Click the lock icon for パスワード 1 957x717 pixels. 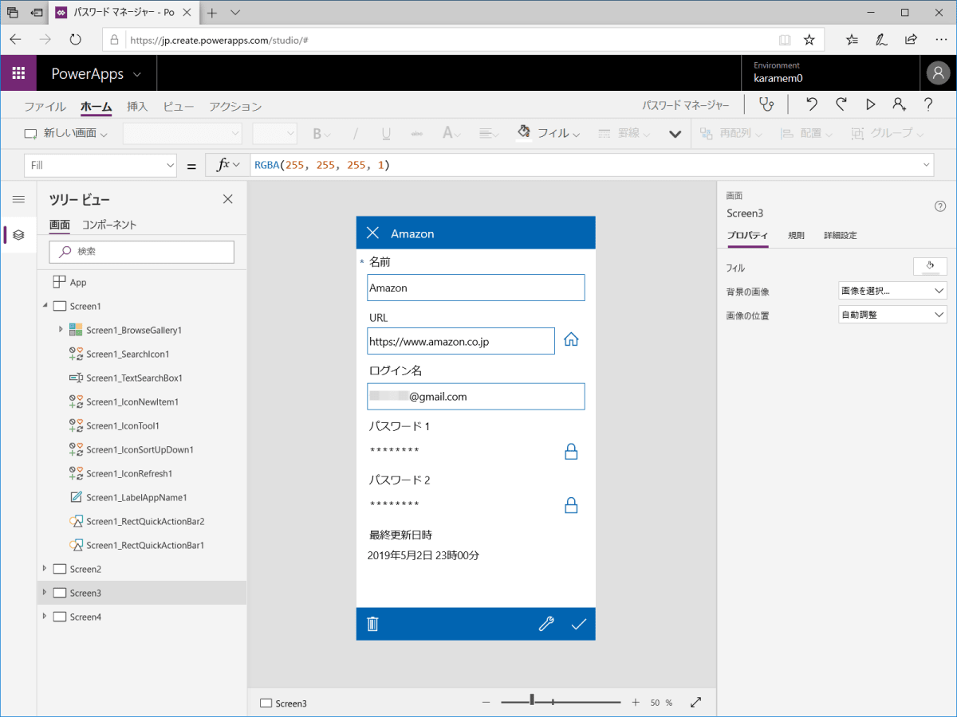571,451
